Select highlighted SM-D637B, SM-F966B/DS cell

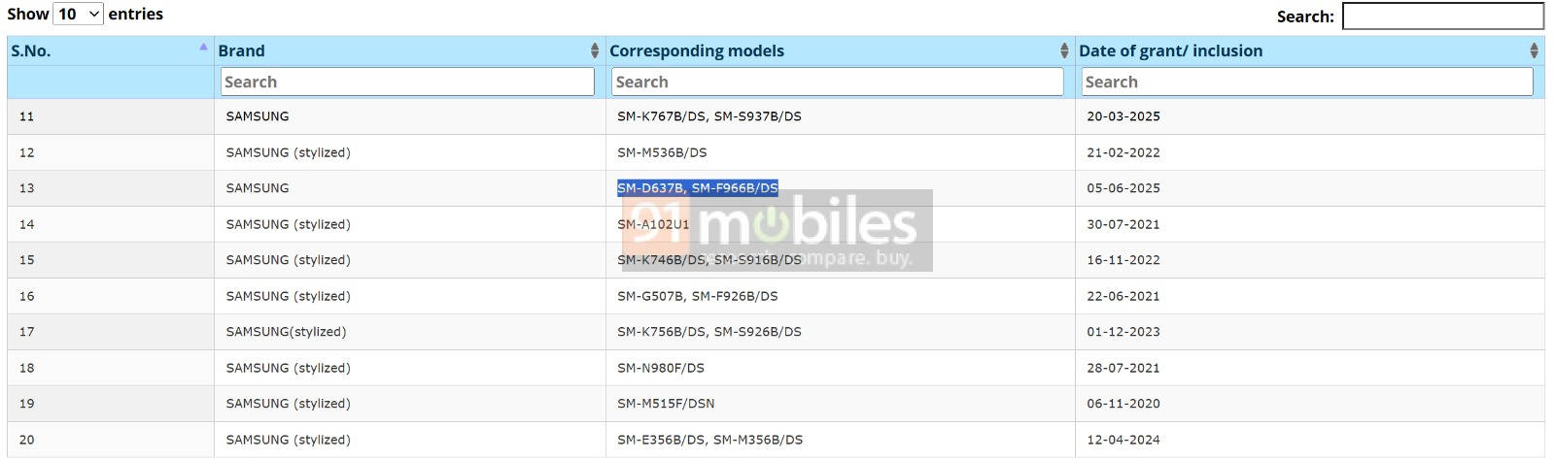(x=697, y=188)
